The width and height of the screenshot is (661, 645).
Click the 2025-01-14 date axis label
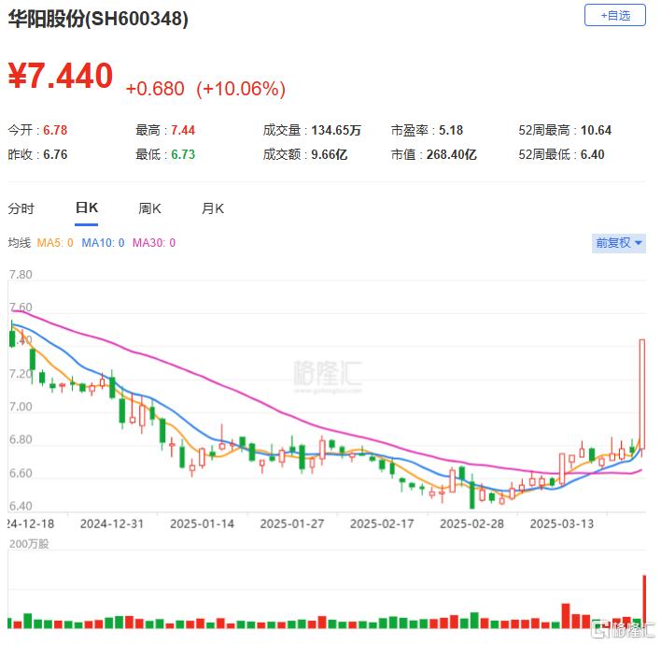[202, 523]
